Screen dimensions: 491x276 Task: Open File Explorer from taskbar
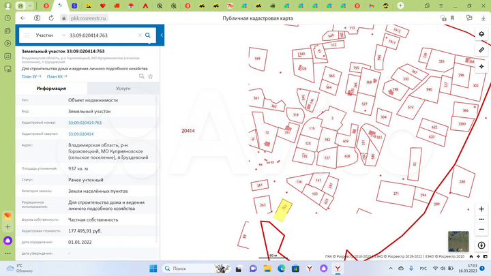[267, 269]
